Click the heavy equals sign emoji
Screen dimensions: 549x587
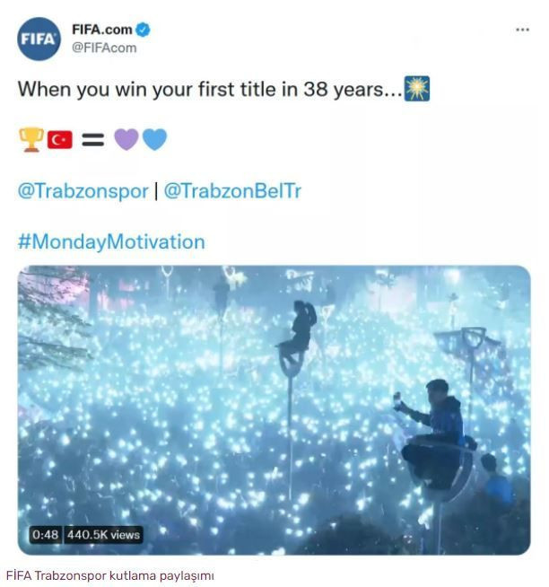pos(92,140)
